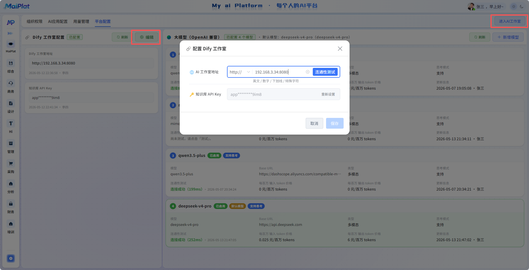Viewport: 529px width, 270px height.
Task: Expand sidebar with double-arrow icon
Action: point(10,33)
